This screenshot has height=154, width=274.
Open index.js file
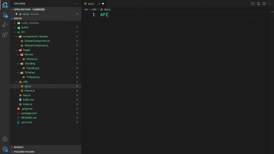(27, 104)
